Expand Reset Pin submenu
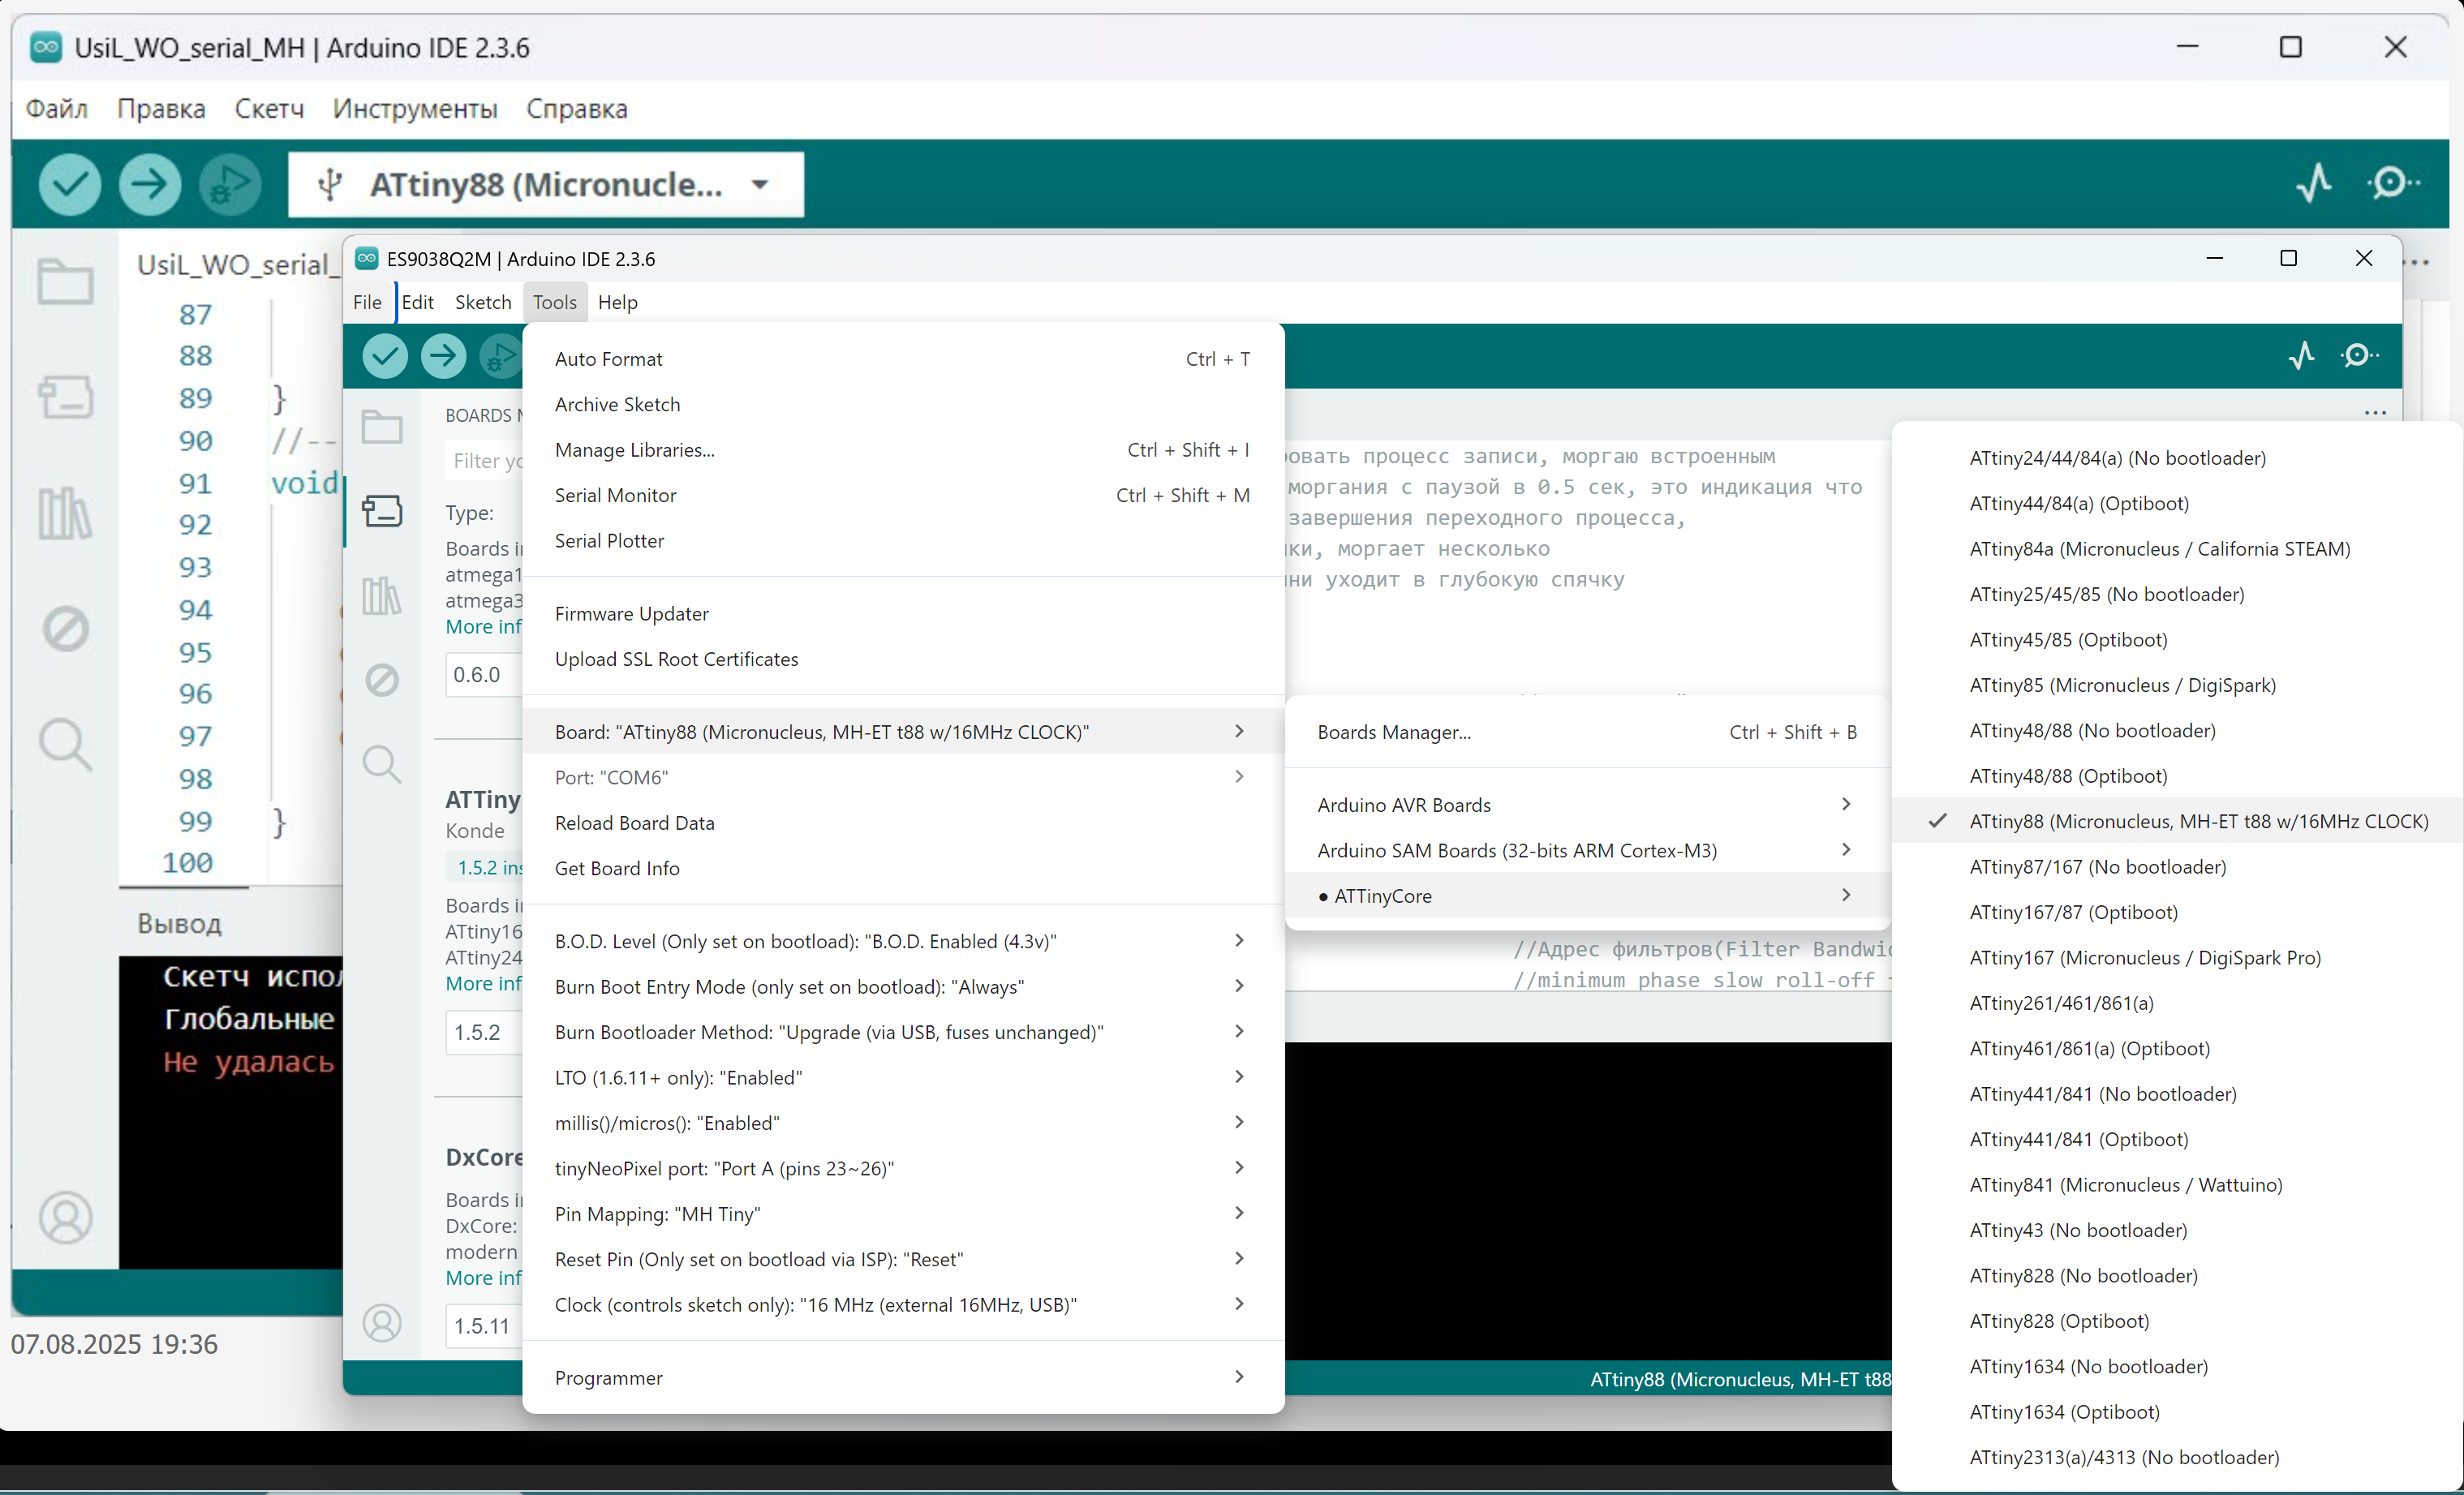2464x1495 pixels. click(x=903, y=1259)
